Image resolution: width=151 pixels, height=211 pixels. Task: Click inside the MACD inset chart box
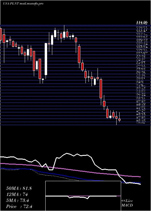coord(83,196)
